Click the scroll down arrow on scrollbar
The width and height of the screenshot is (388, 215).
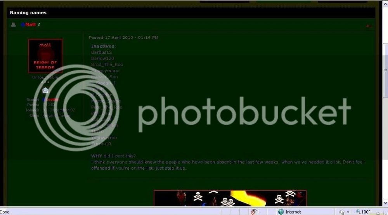pyautogui.click(x=385, y=203)
